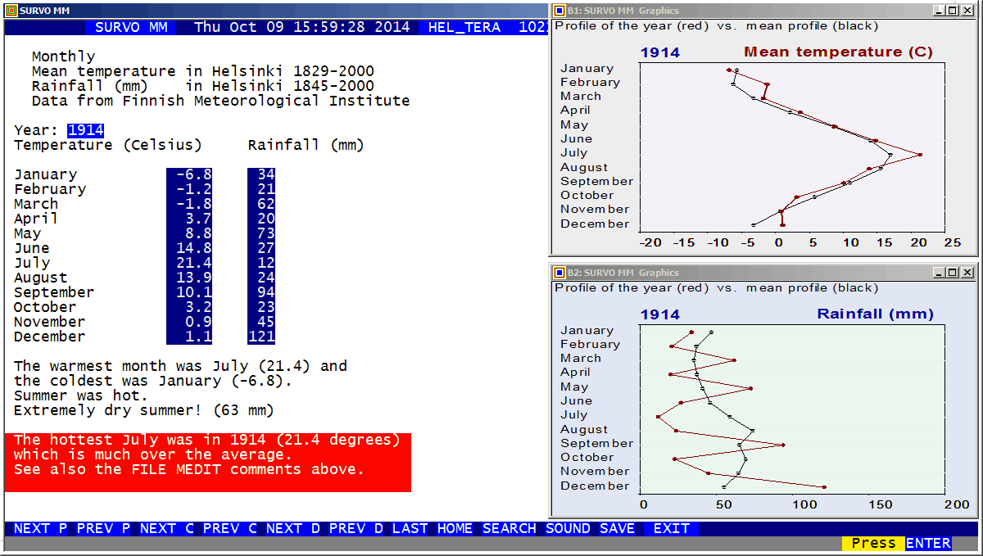Select PREV C in bottom menu
This screenshot has height=556, width=983.
[229, 529]
